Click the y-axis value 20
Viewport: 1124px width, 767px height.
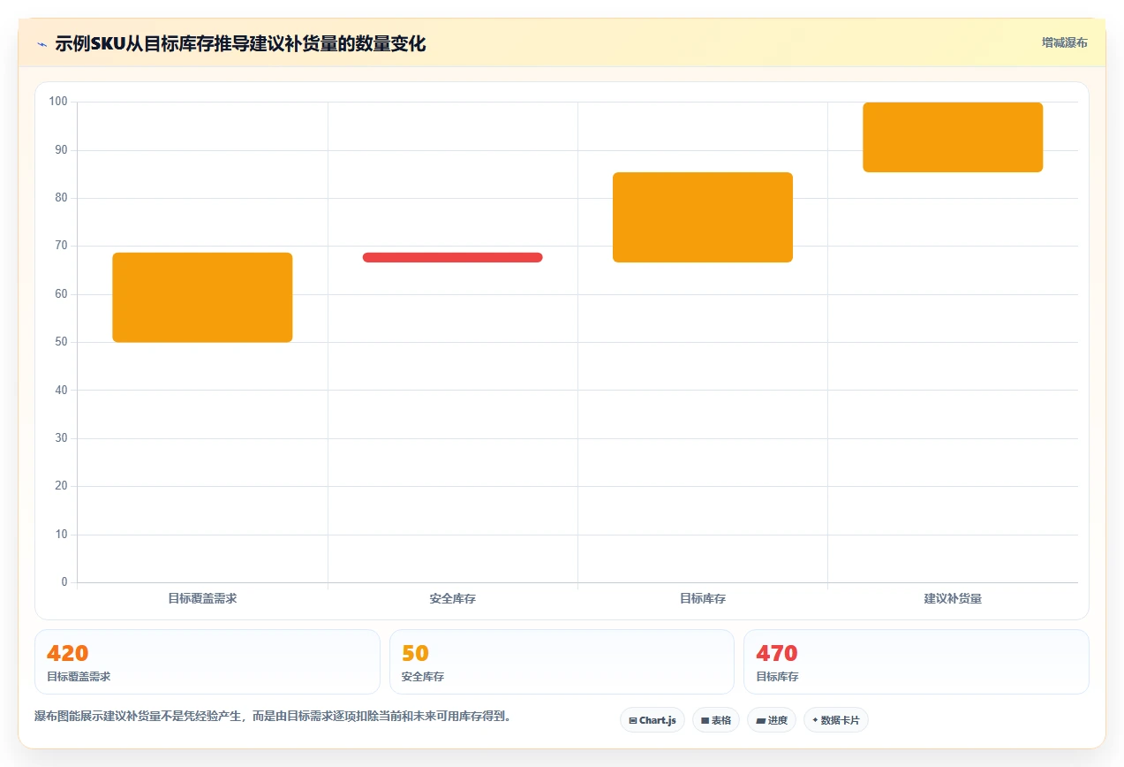tap(61, 486)
